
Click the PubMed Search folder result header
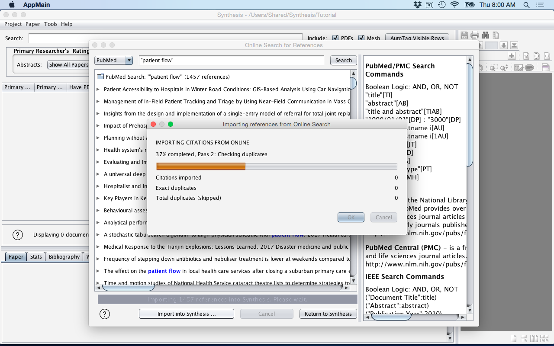(164, 77)
